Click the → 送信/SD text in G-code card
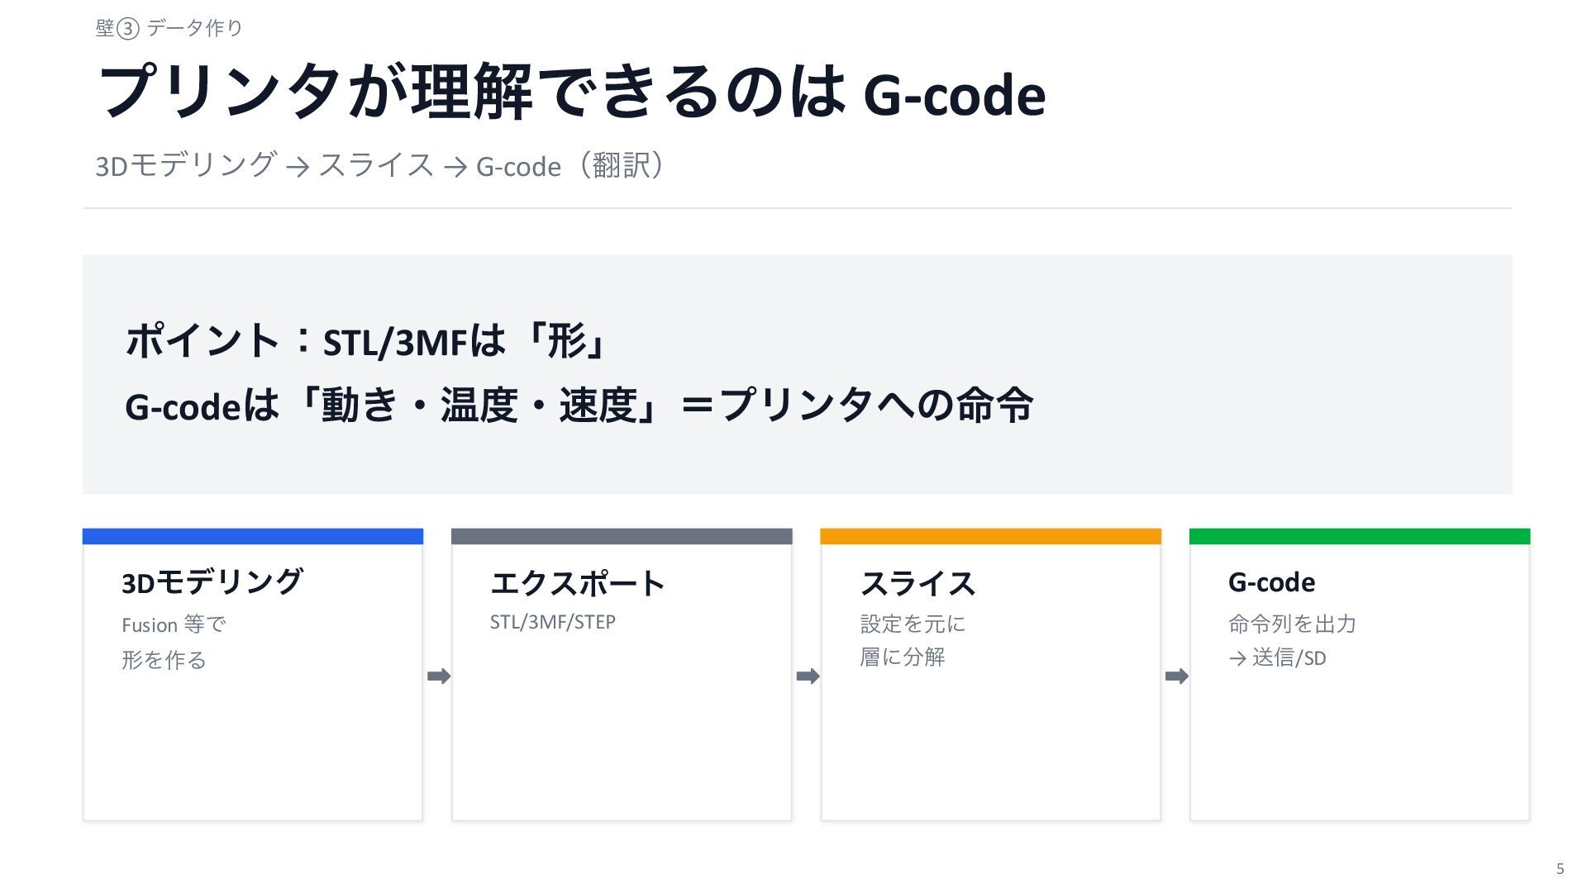 click(x=1277, y=657)
